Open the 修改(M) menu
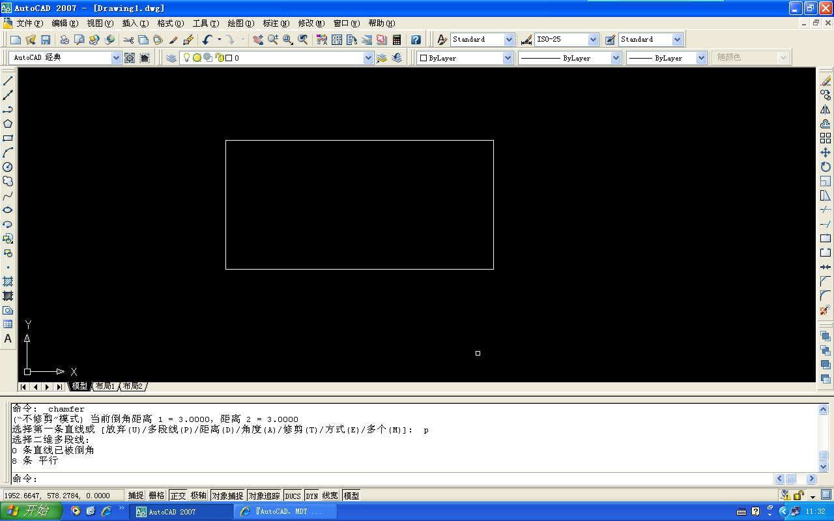The height and width of the screenshot is (521, 834). coord(311,23)
